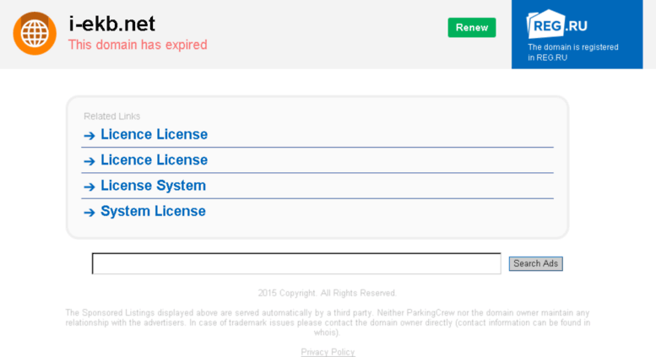Click arrow icon beside License System
Screen dimensions: 656x357
coord(89,187)
